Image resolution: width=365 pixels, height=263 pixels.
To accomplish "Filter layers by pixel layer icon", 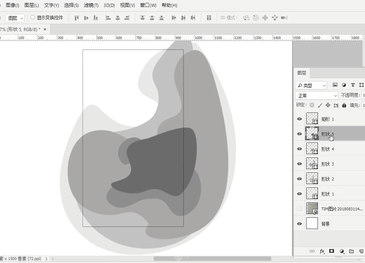I will coord(335,85).
